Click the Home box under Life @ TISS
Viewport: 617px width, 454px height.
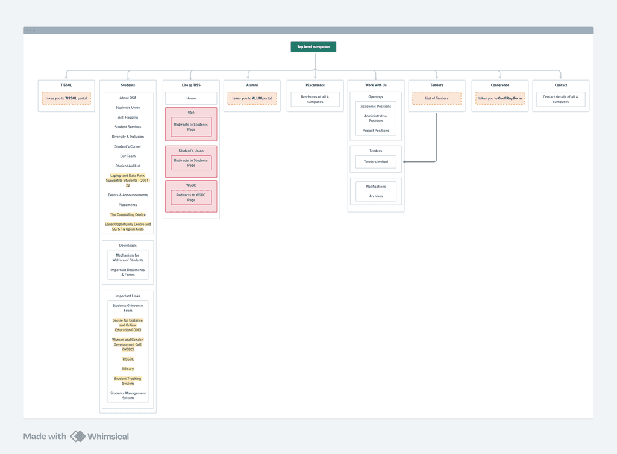coord(191,98)
